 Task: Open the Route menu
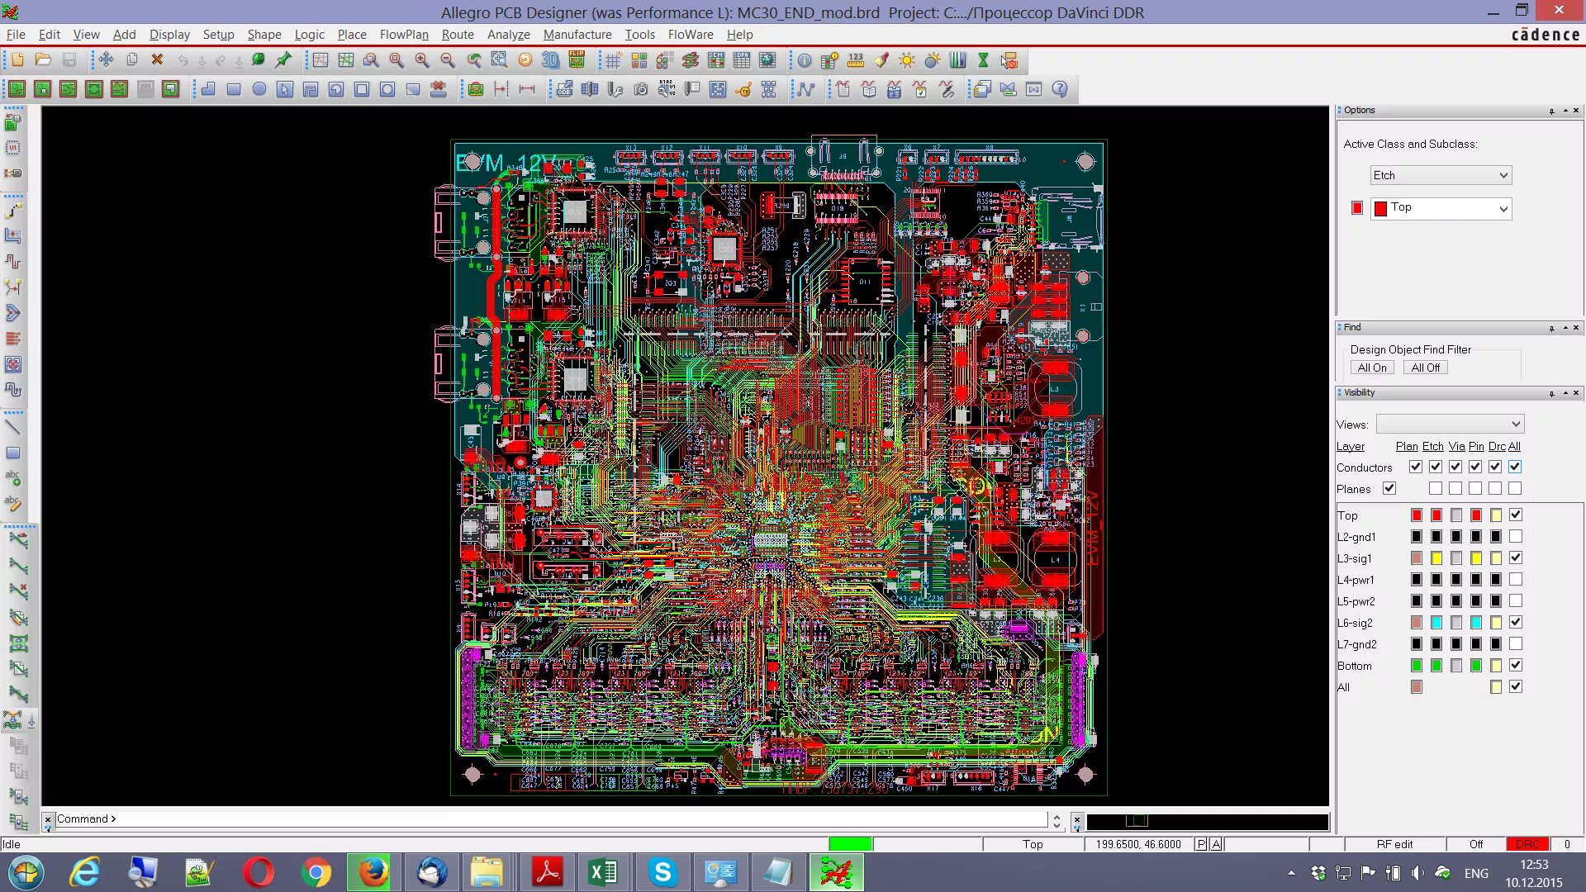tap(457, 35)
